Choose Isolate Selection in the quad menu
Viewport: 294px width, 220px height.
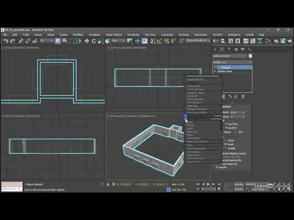tap(195, 79)
